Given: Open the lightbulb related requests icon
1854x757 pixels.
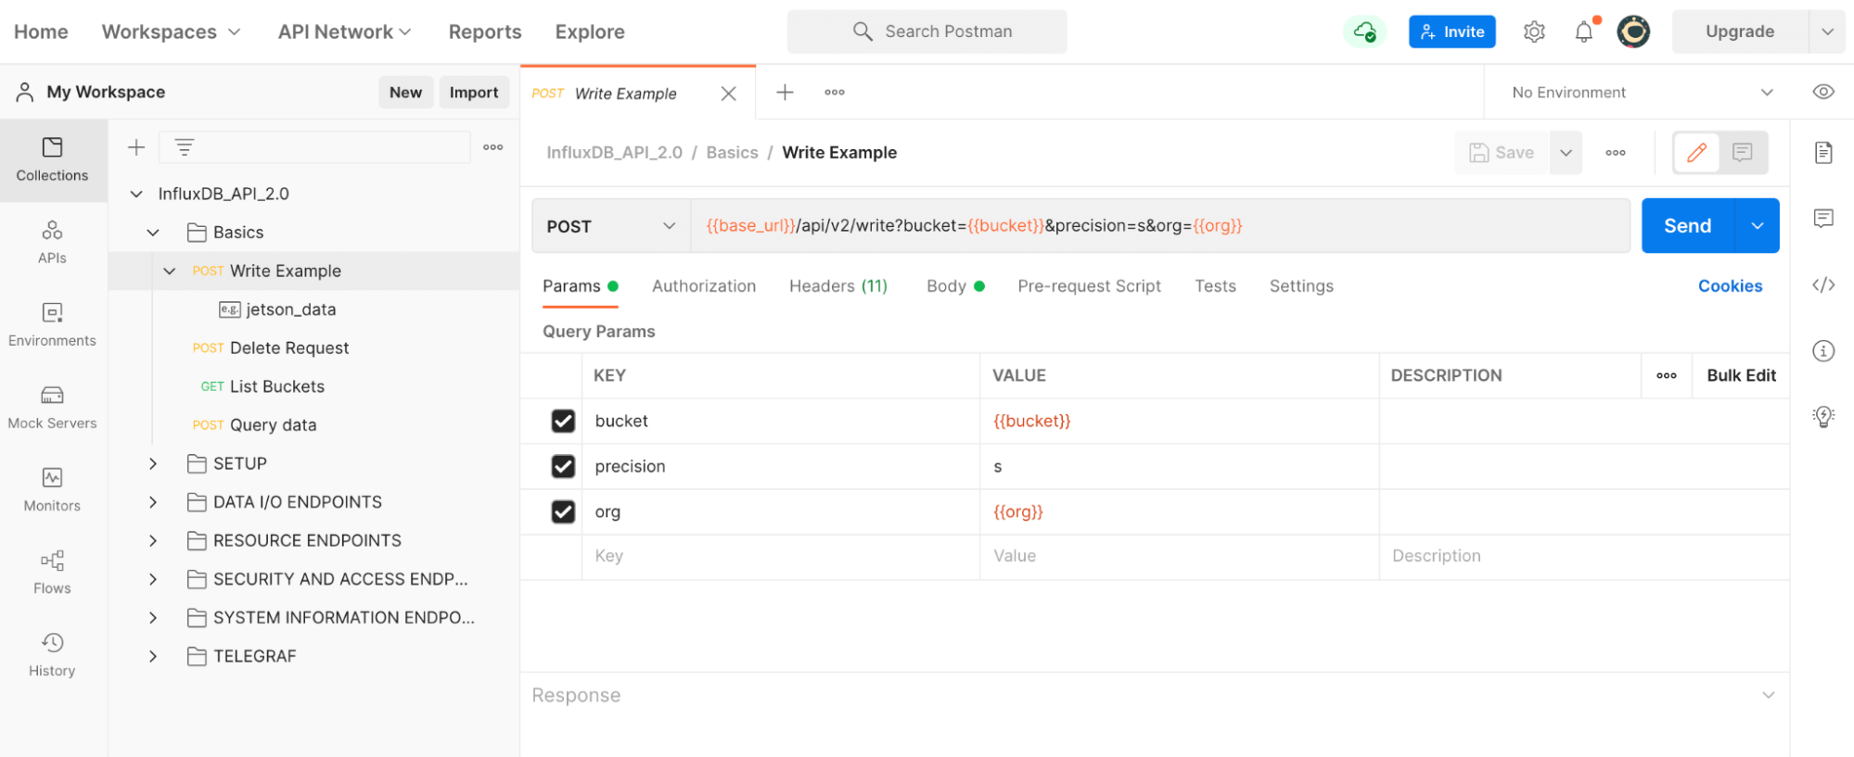Looking at the screenshot, I should [x=1823, y=416].
